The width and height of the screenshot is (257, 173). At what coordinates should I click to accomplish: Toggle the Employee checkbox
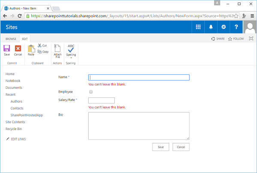(x=90, y=92)
